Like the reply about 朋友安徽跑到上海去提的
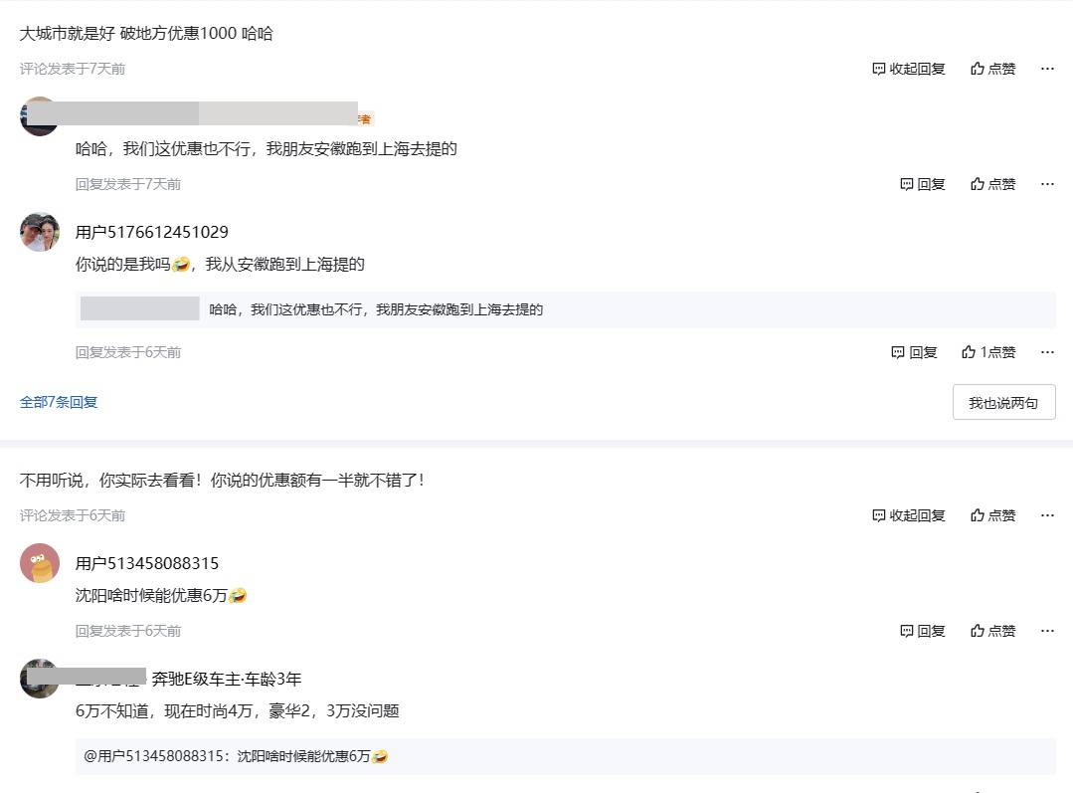The height and width of the screenshot is (793, 1073). pyautogui.click(x=992, y=184)
